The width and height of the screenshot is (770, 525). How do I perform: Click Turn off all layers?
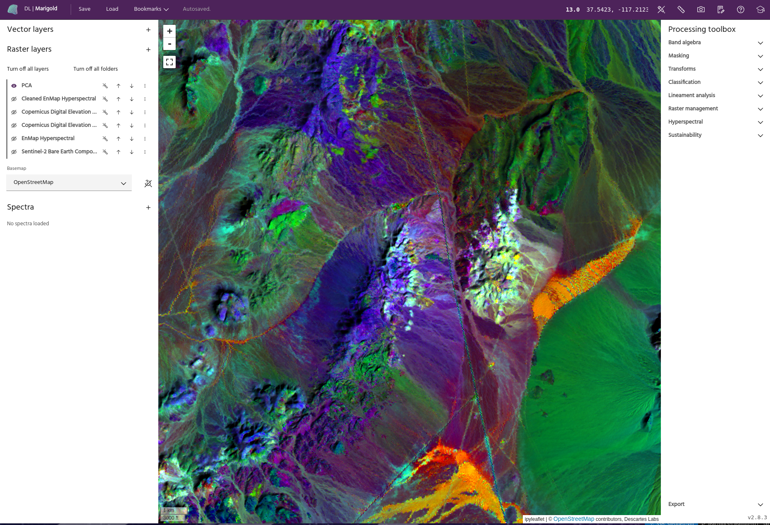pyautogui.click(x=28, y=69)
